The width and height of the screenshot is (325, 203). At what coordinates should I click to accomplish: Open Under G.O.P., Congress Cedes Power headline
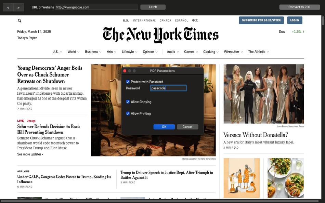(64, 179)
